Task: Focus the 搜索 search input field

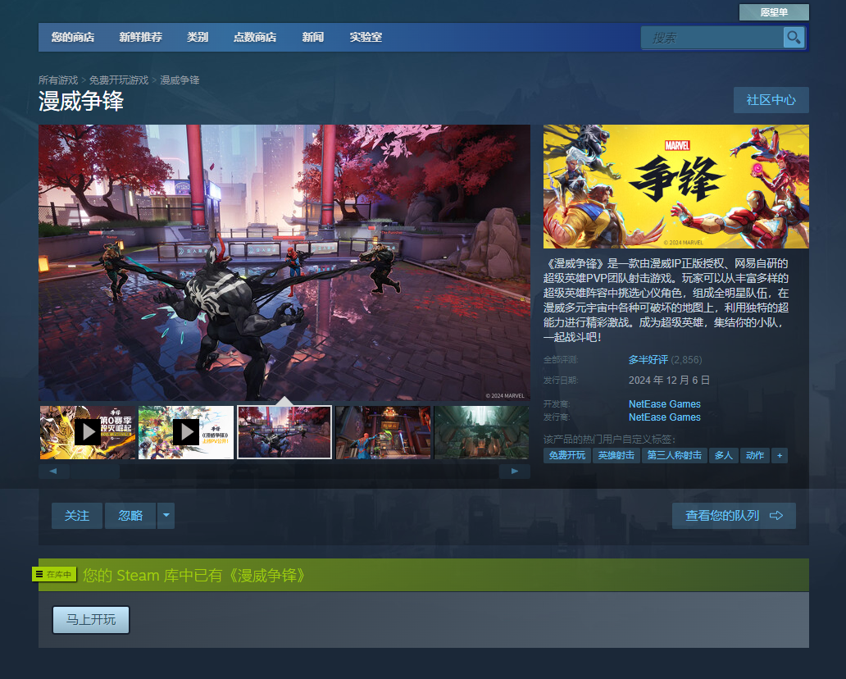Action: 712,38
